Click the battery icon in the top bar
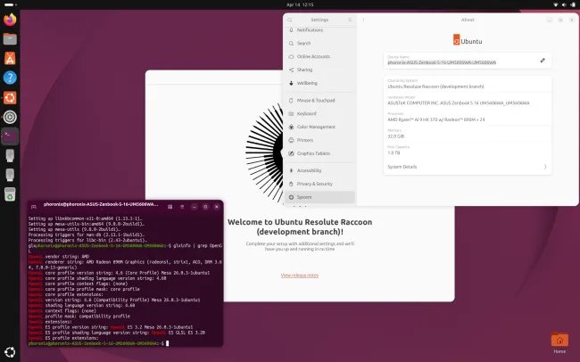This screenshot has width=580, height=362. point(573,4)
